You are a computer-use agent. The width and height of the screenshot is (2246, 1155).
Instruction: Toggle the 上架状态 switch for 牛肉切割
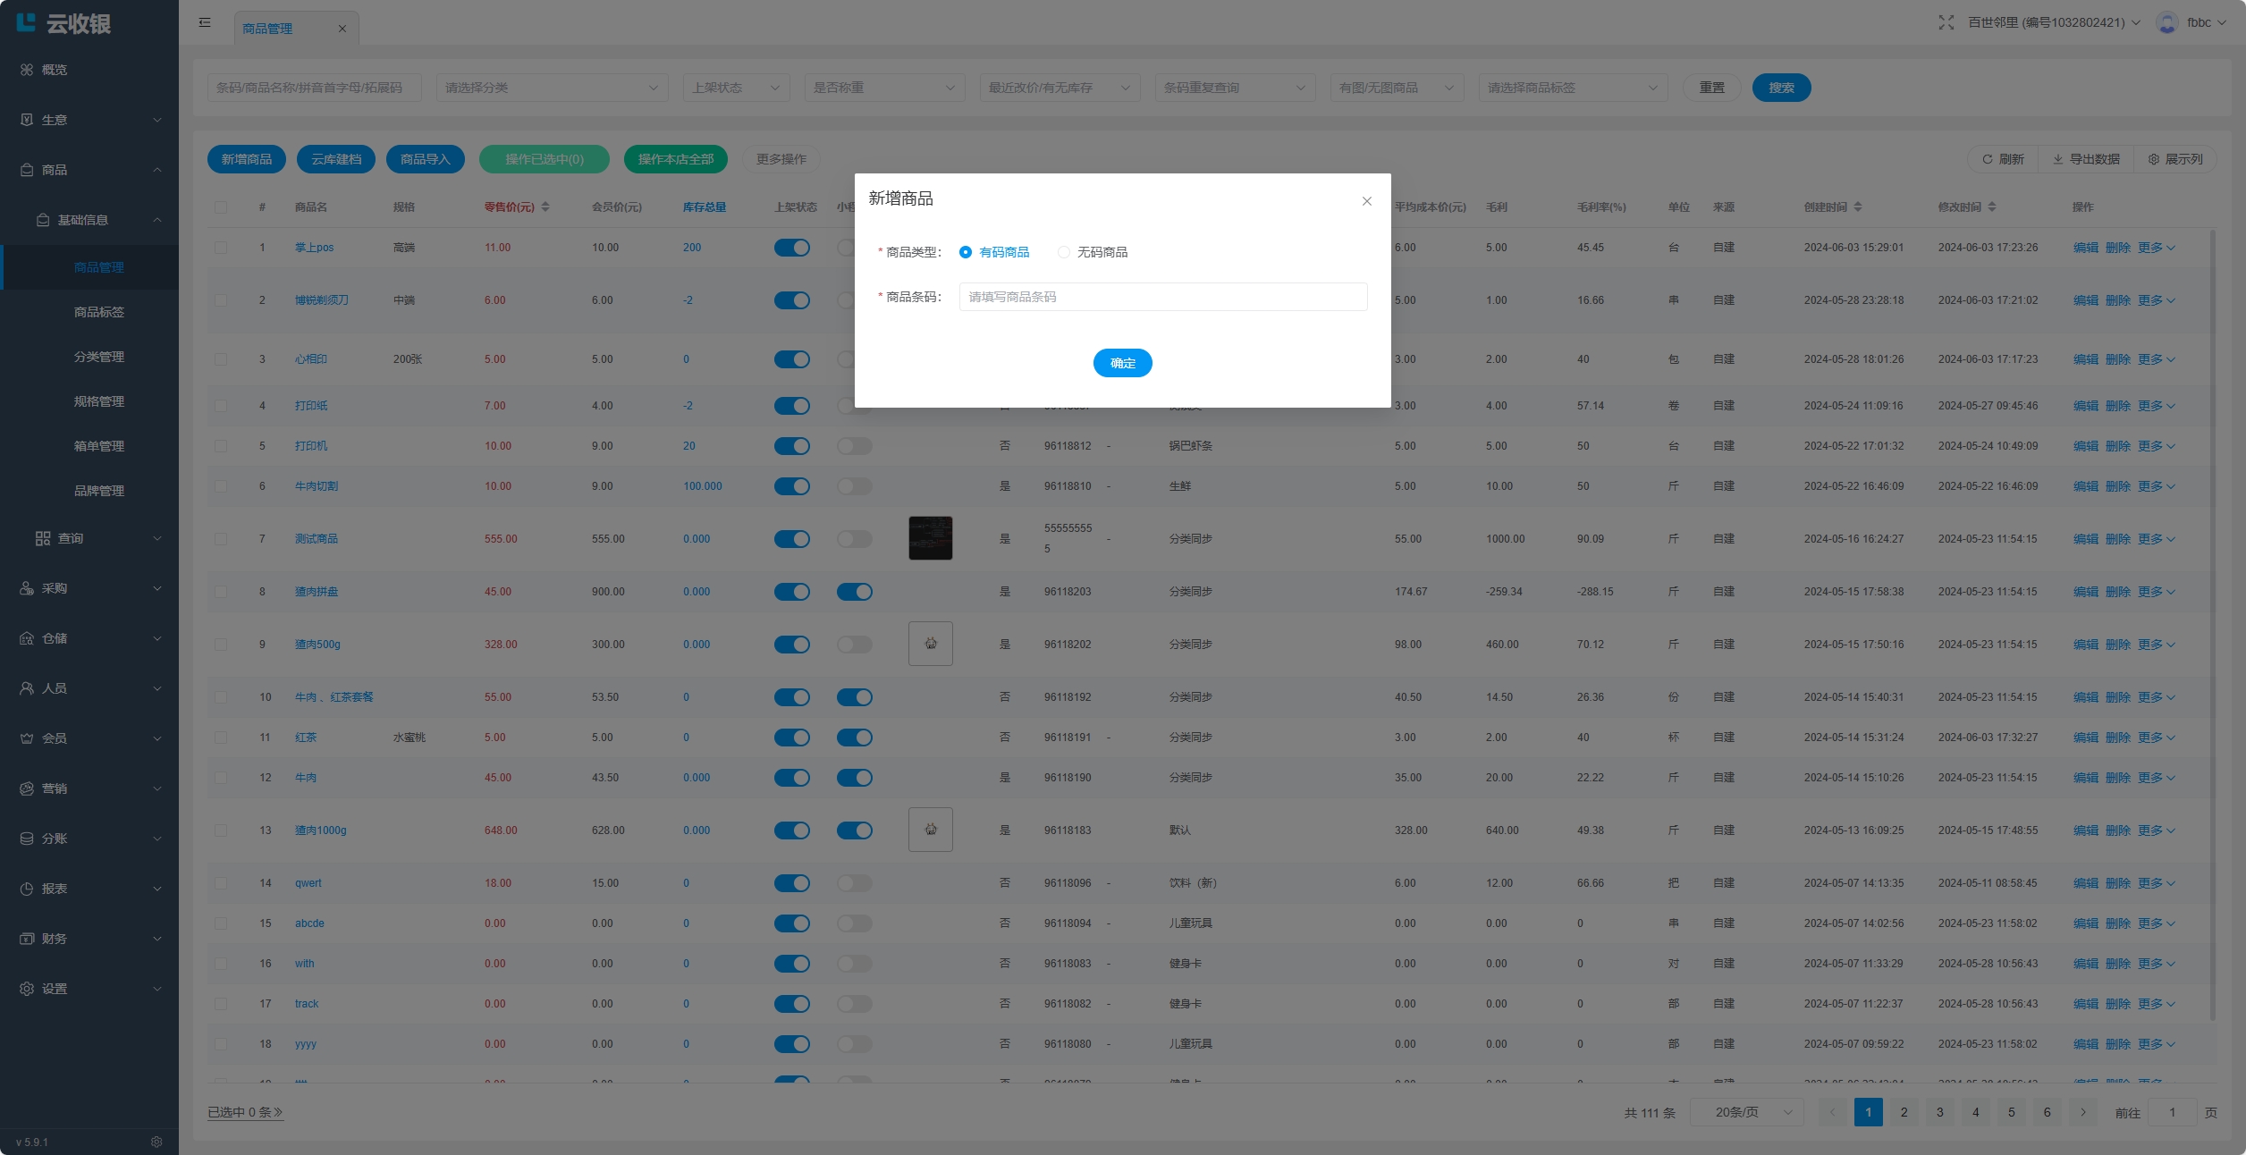pyautogui.click(x=791, y=486)
